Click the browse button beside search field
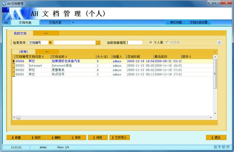The image size is (234, 152). click(98, 43)
